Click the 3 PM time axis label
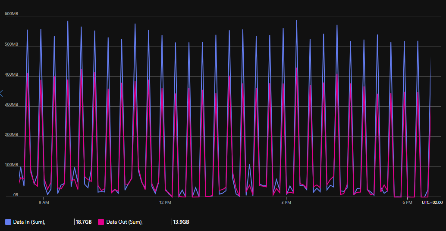The width and height of the screenshot is (446, 231). tap(286, 202)
